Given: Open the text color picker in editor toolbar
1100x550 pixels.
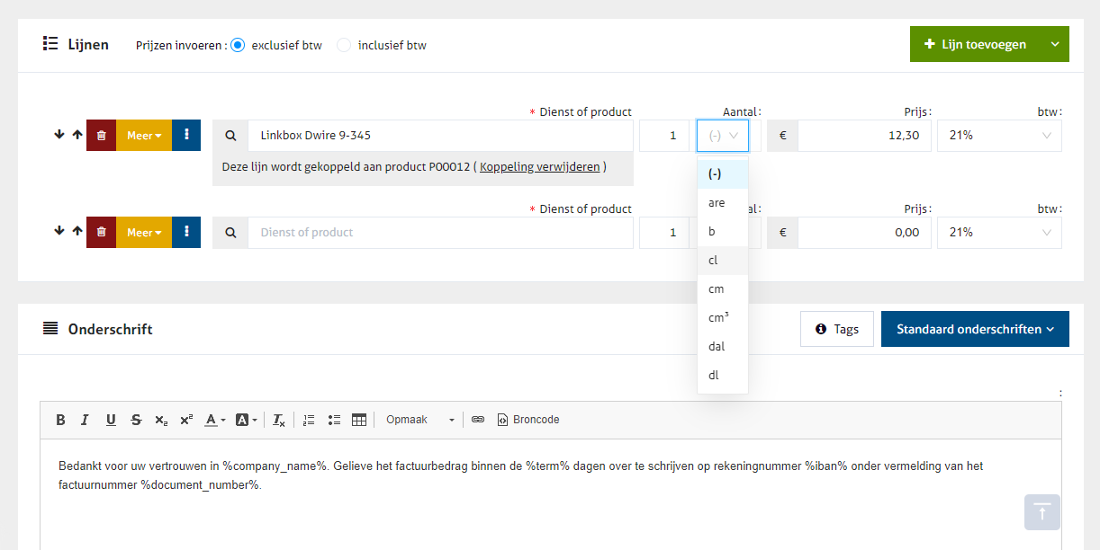Looking at the screenshot, I should tap(214, 420).
